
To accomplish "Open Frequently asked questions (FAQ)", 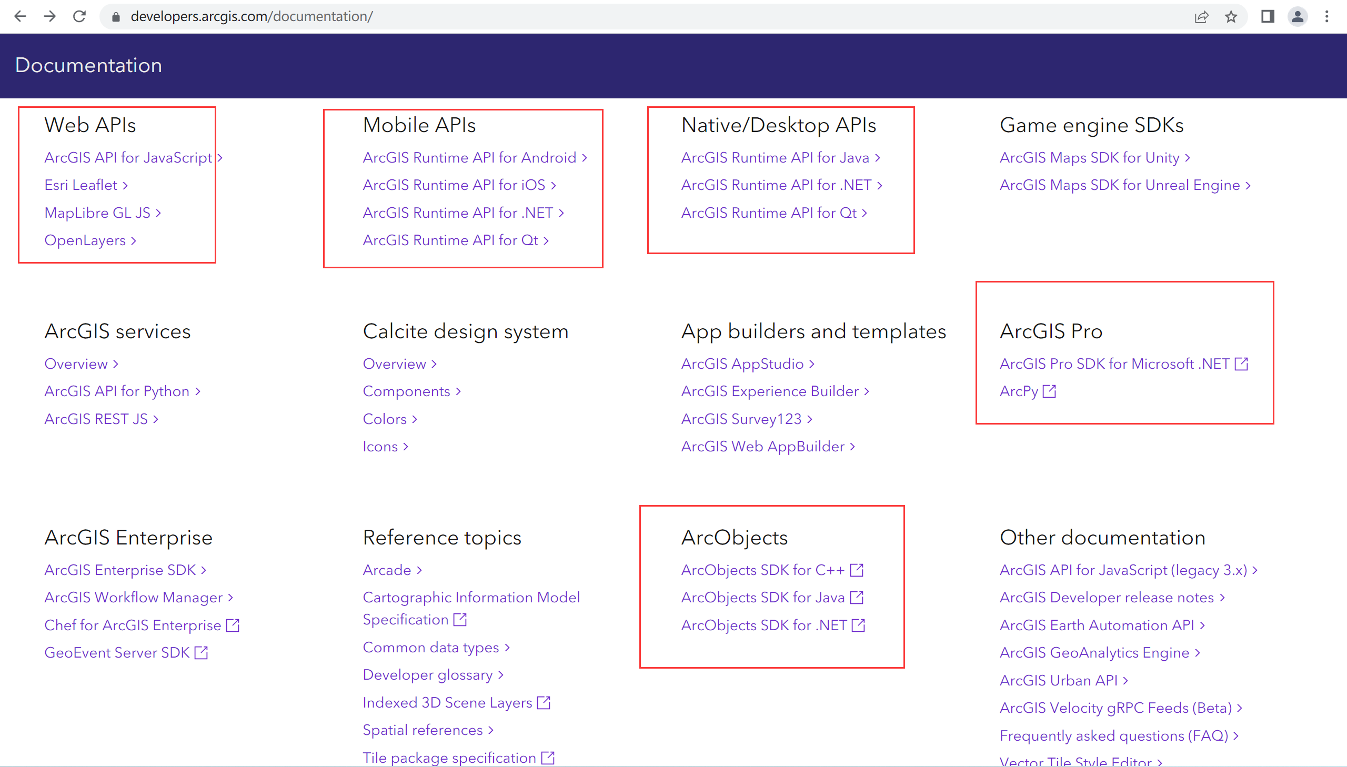I will [1119, 736].
